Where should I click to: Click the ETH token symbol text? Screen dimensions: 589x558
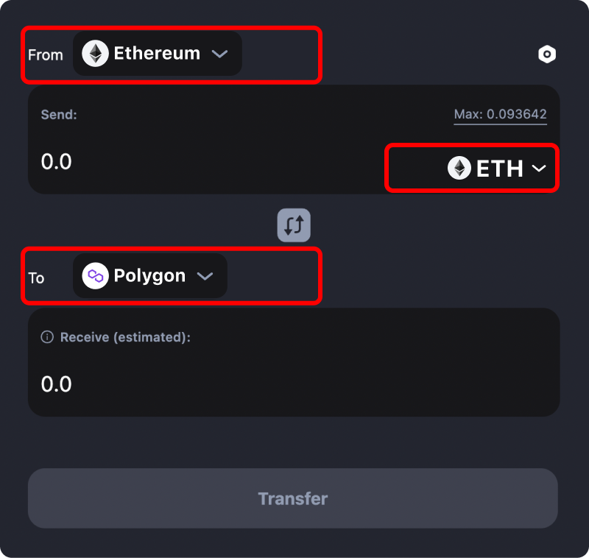pos(499,169)
